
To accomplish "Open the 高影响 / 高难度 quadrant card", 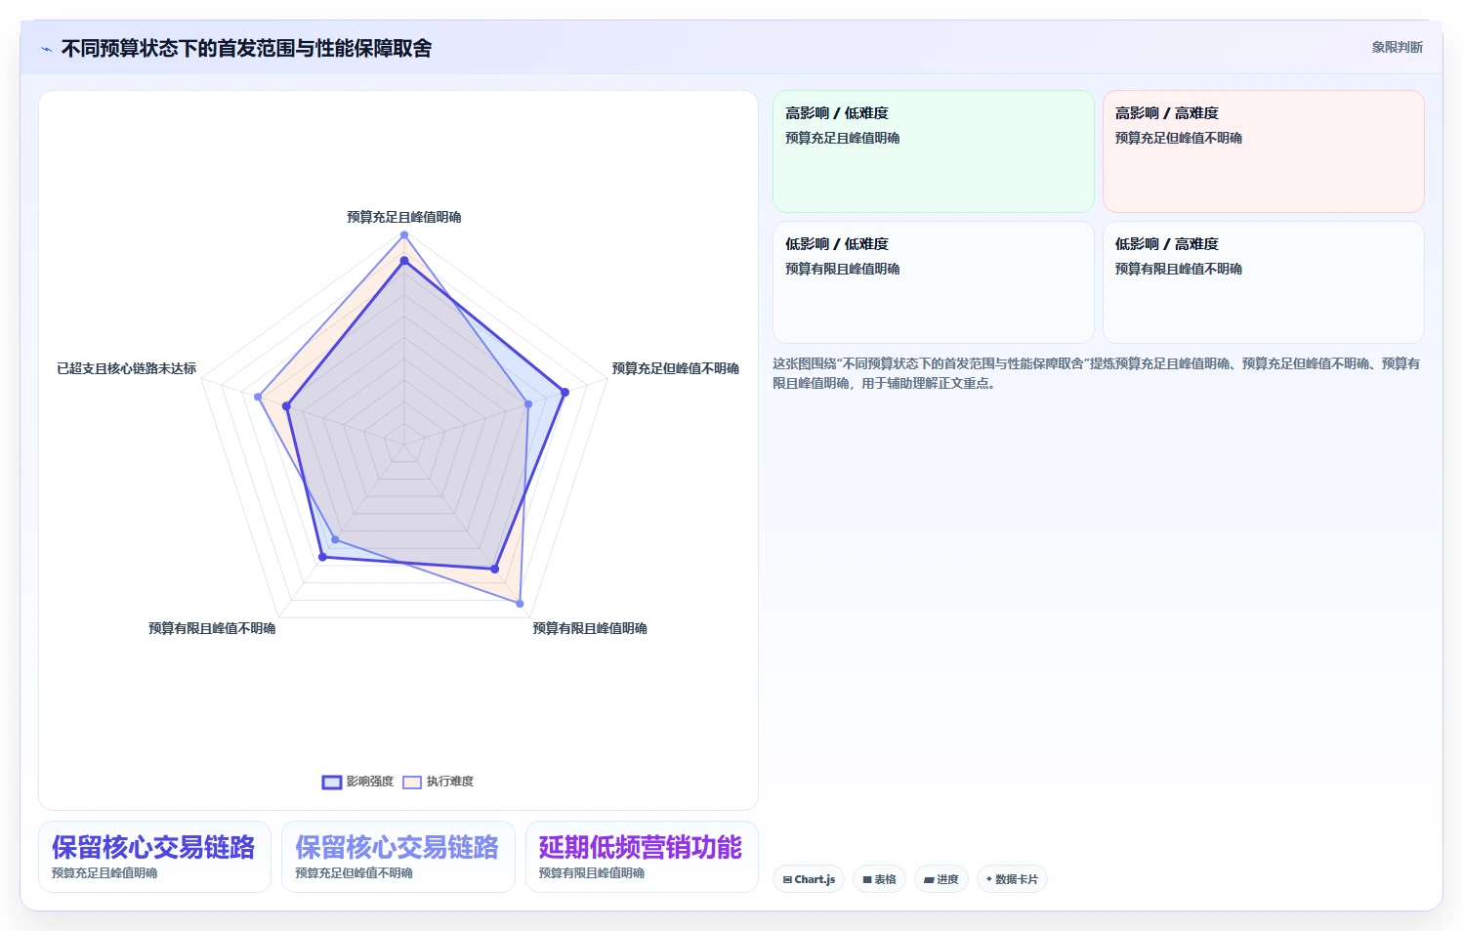I will (x=1264, y=151).
